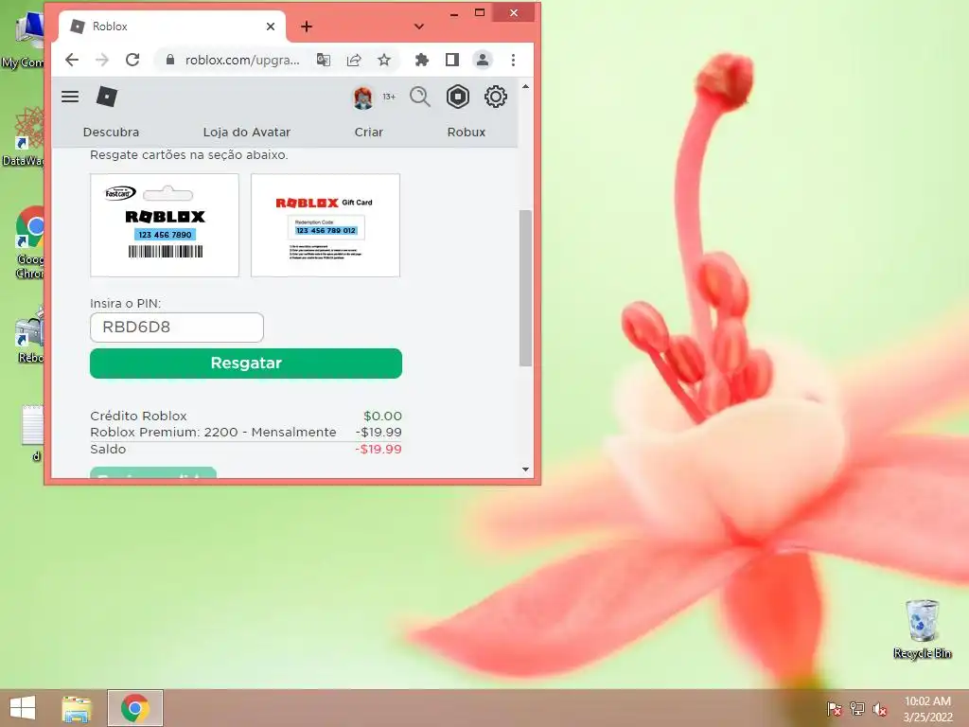Bookmark this page with the star

384,60
